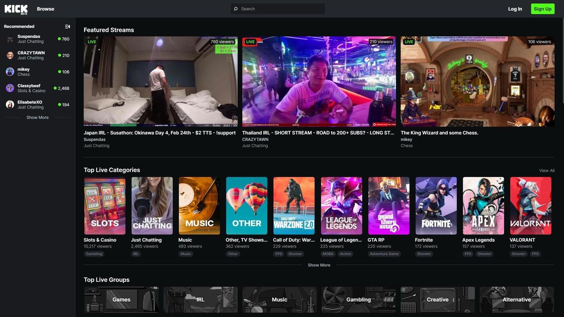
Task: Click the Search input field
Action: coord(278,9)
